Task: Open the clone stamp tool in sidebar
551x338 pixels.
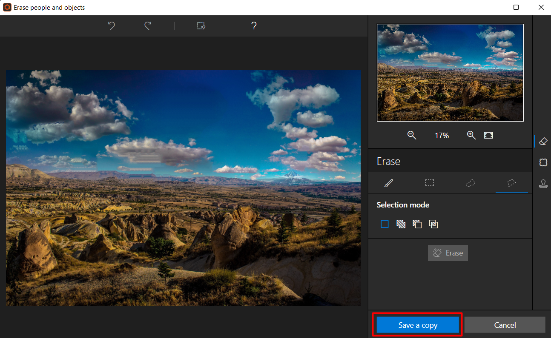Action: click(543, 184)
